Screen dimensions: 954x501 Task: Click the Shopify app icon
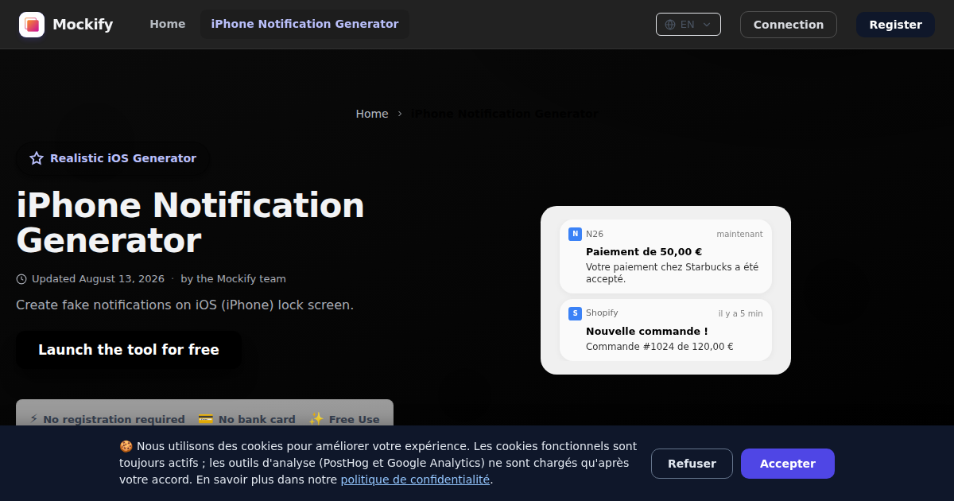(x=575, y=313)
